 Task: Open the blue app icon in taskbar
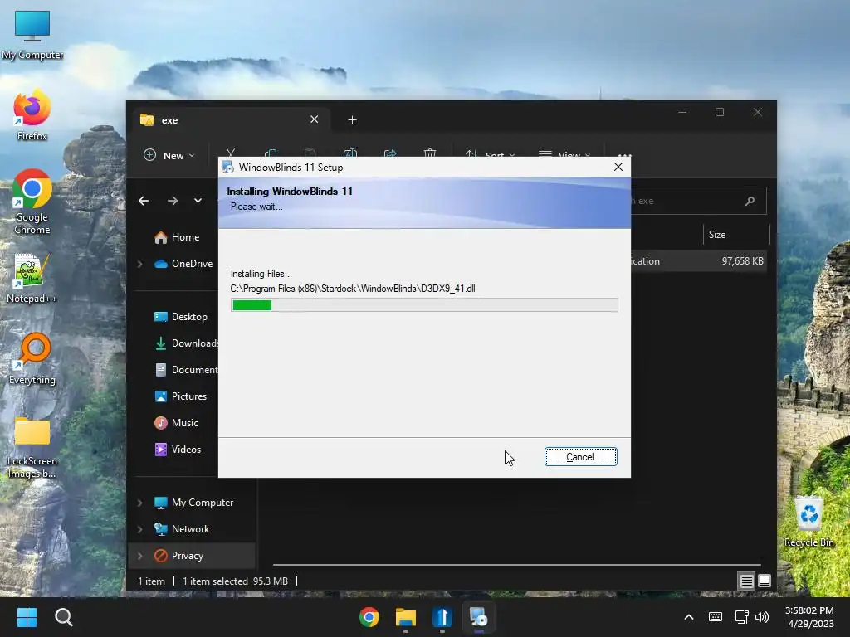click(442, 617)
